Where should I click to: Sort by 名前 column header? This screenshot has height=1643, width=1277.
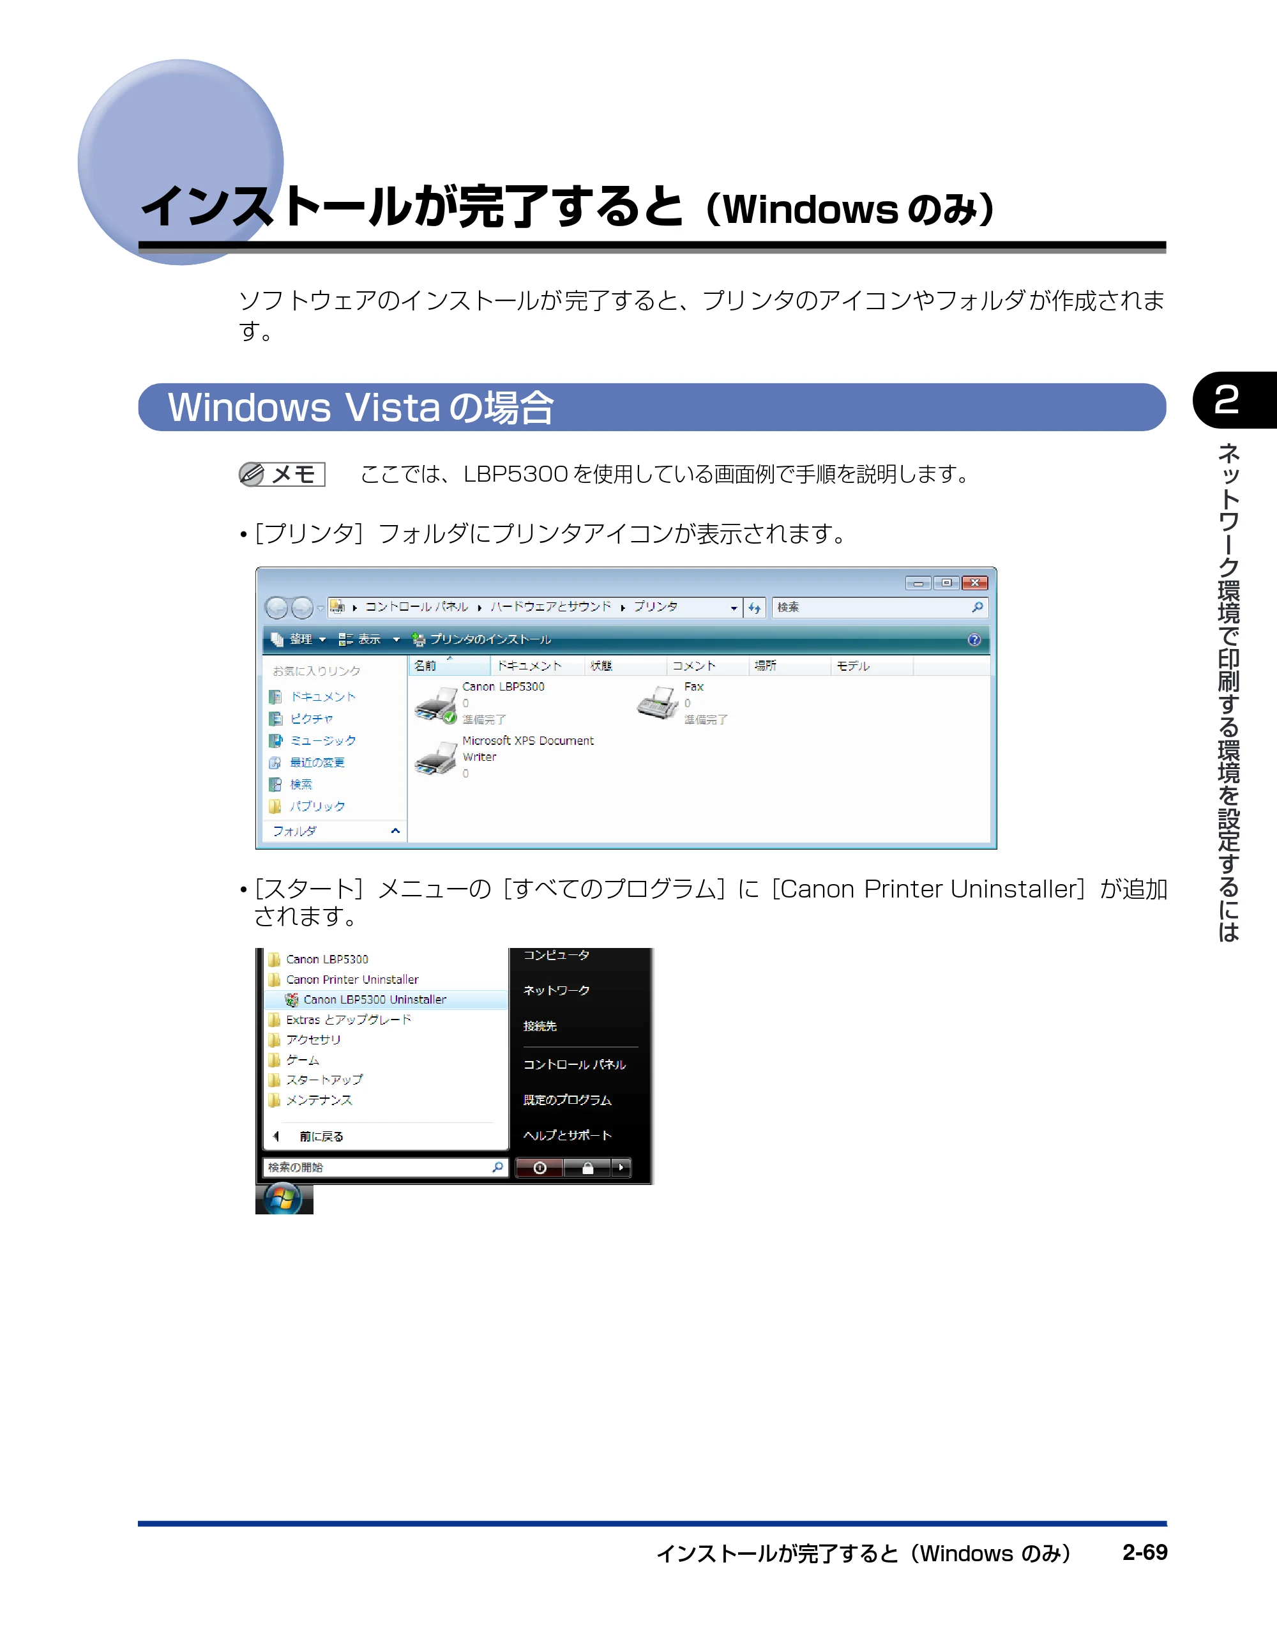(449, 666)
